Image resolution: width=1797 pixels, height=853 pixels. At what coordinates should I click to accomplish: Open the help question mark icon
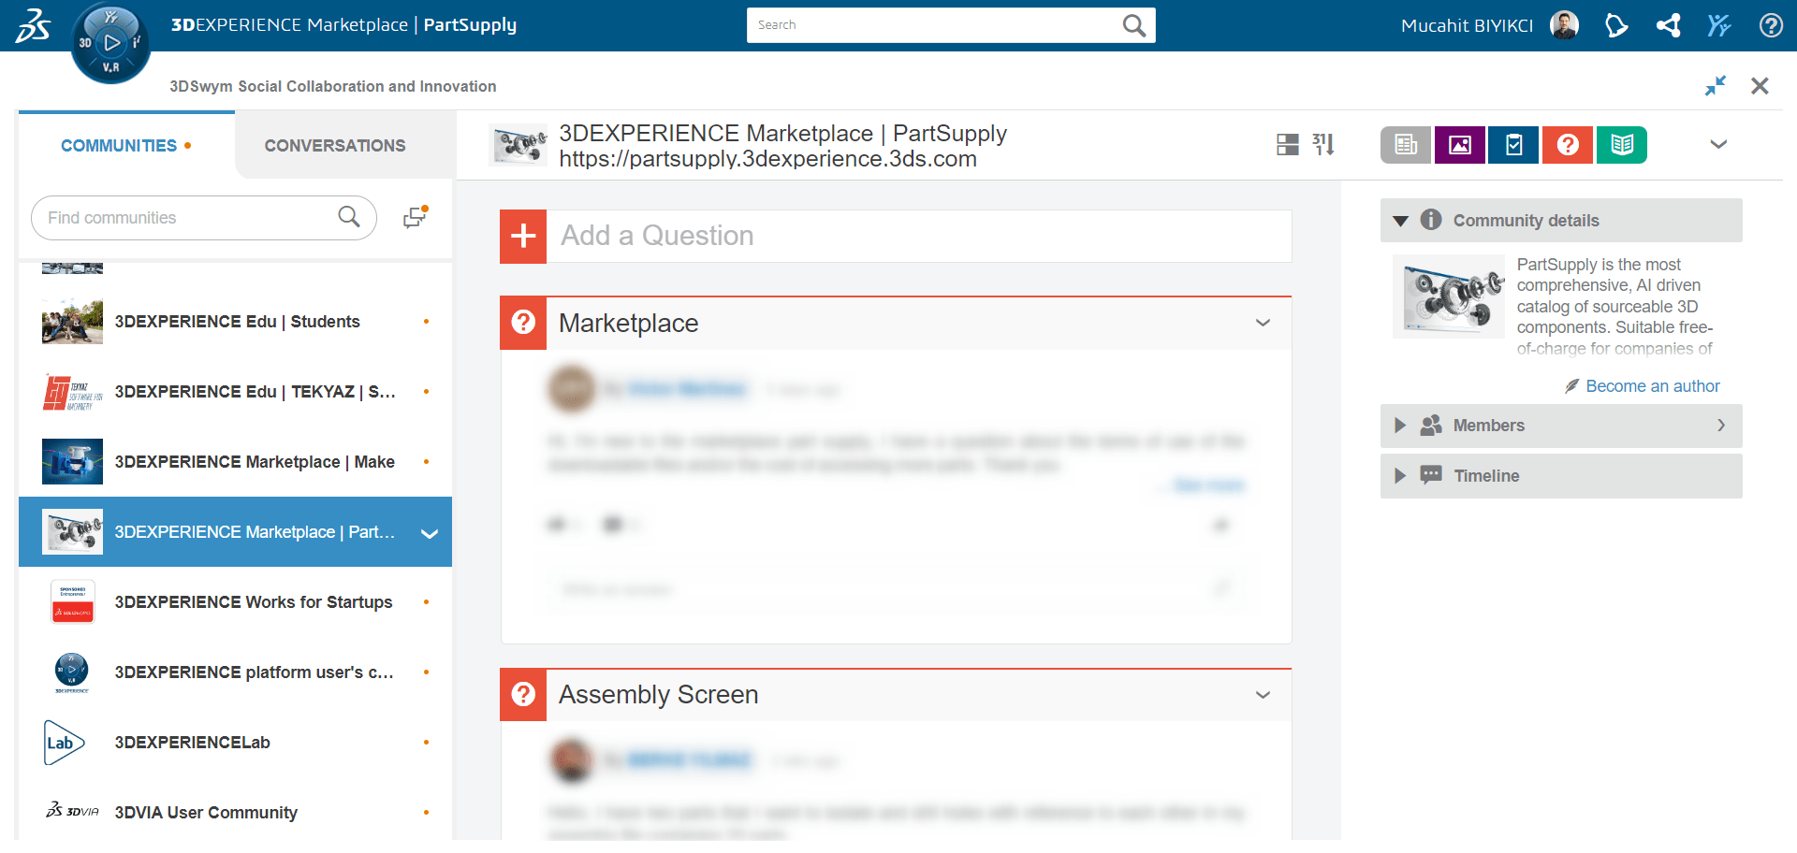click(1771, 25)
